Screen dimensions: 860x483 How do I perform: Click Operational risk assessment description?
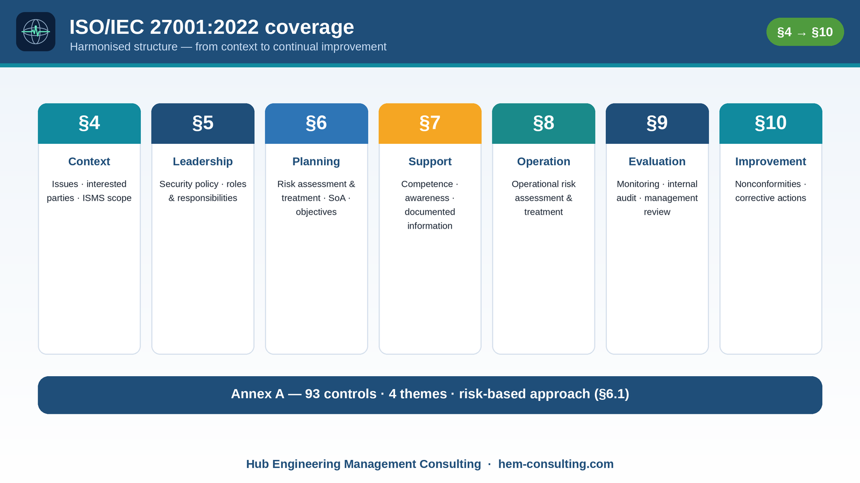[x=543, y=198]
